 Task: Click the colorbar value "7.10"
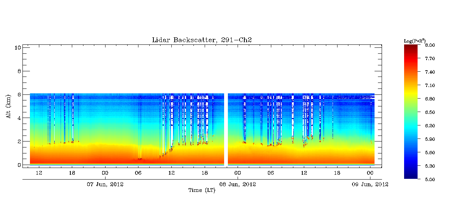(x=430, y=85)
